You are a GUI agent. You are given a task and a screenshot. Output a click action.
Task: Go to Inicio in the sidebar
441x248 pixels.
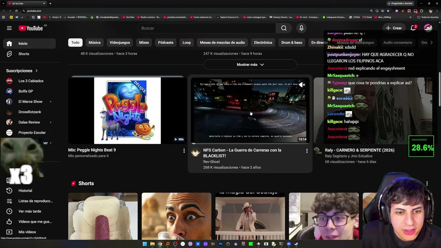[x=29, y=43]
